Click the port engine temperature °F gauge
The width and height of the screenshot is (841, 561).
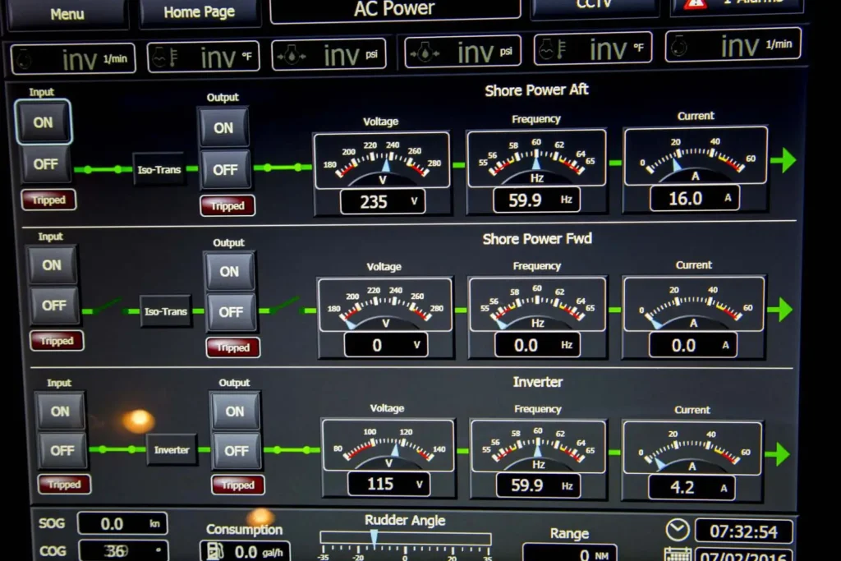[203, 57]
